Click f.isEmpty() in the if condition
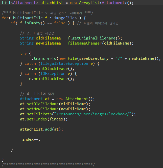Image resolution: width=163 pixels, height=168 pixels. [32, 23]
